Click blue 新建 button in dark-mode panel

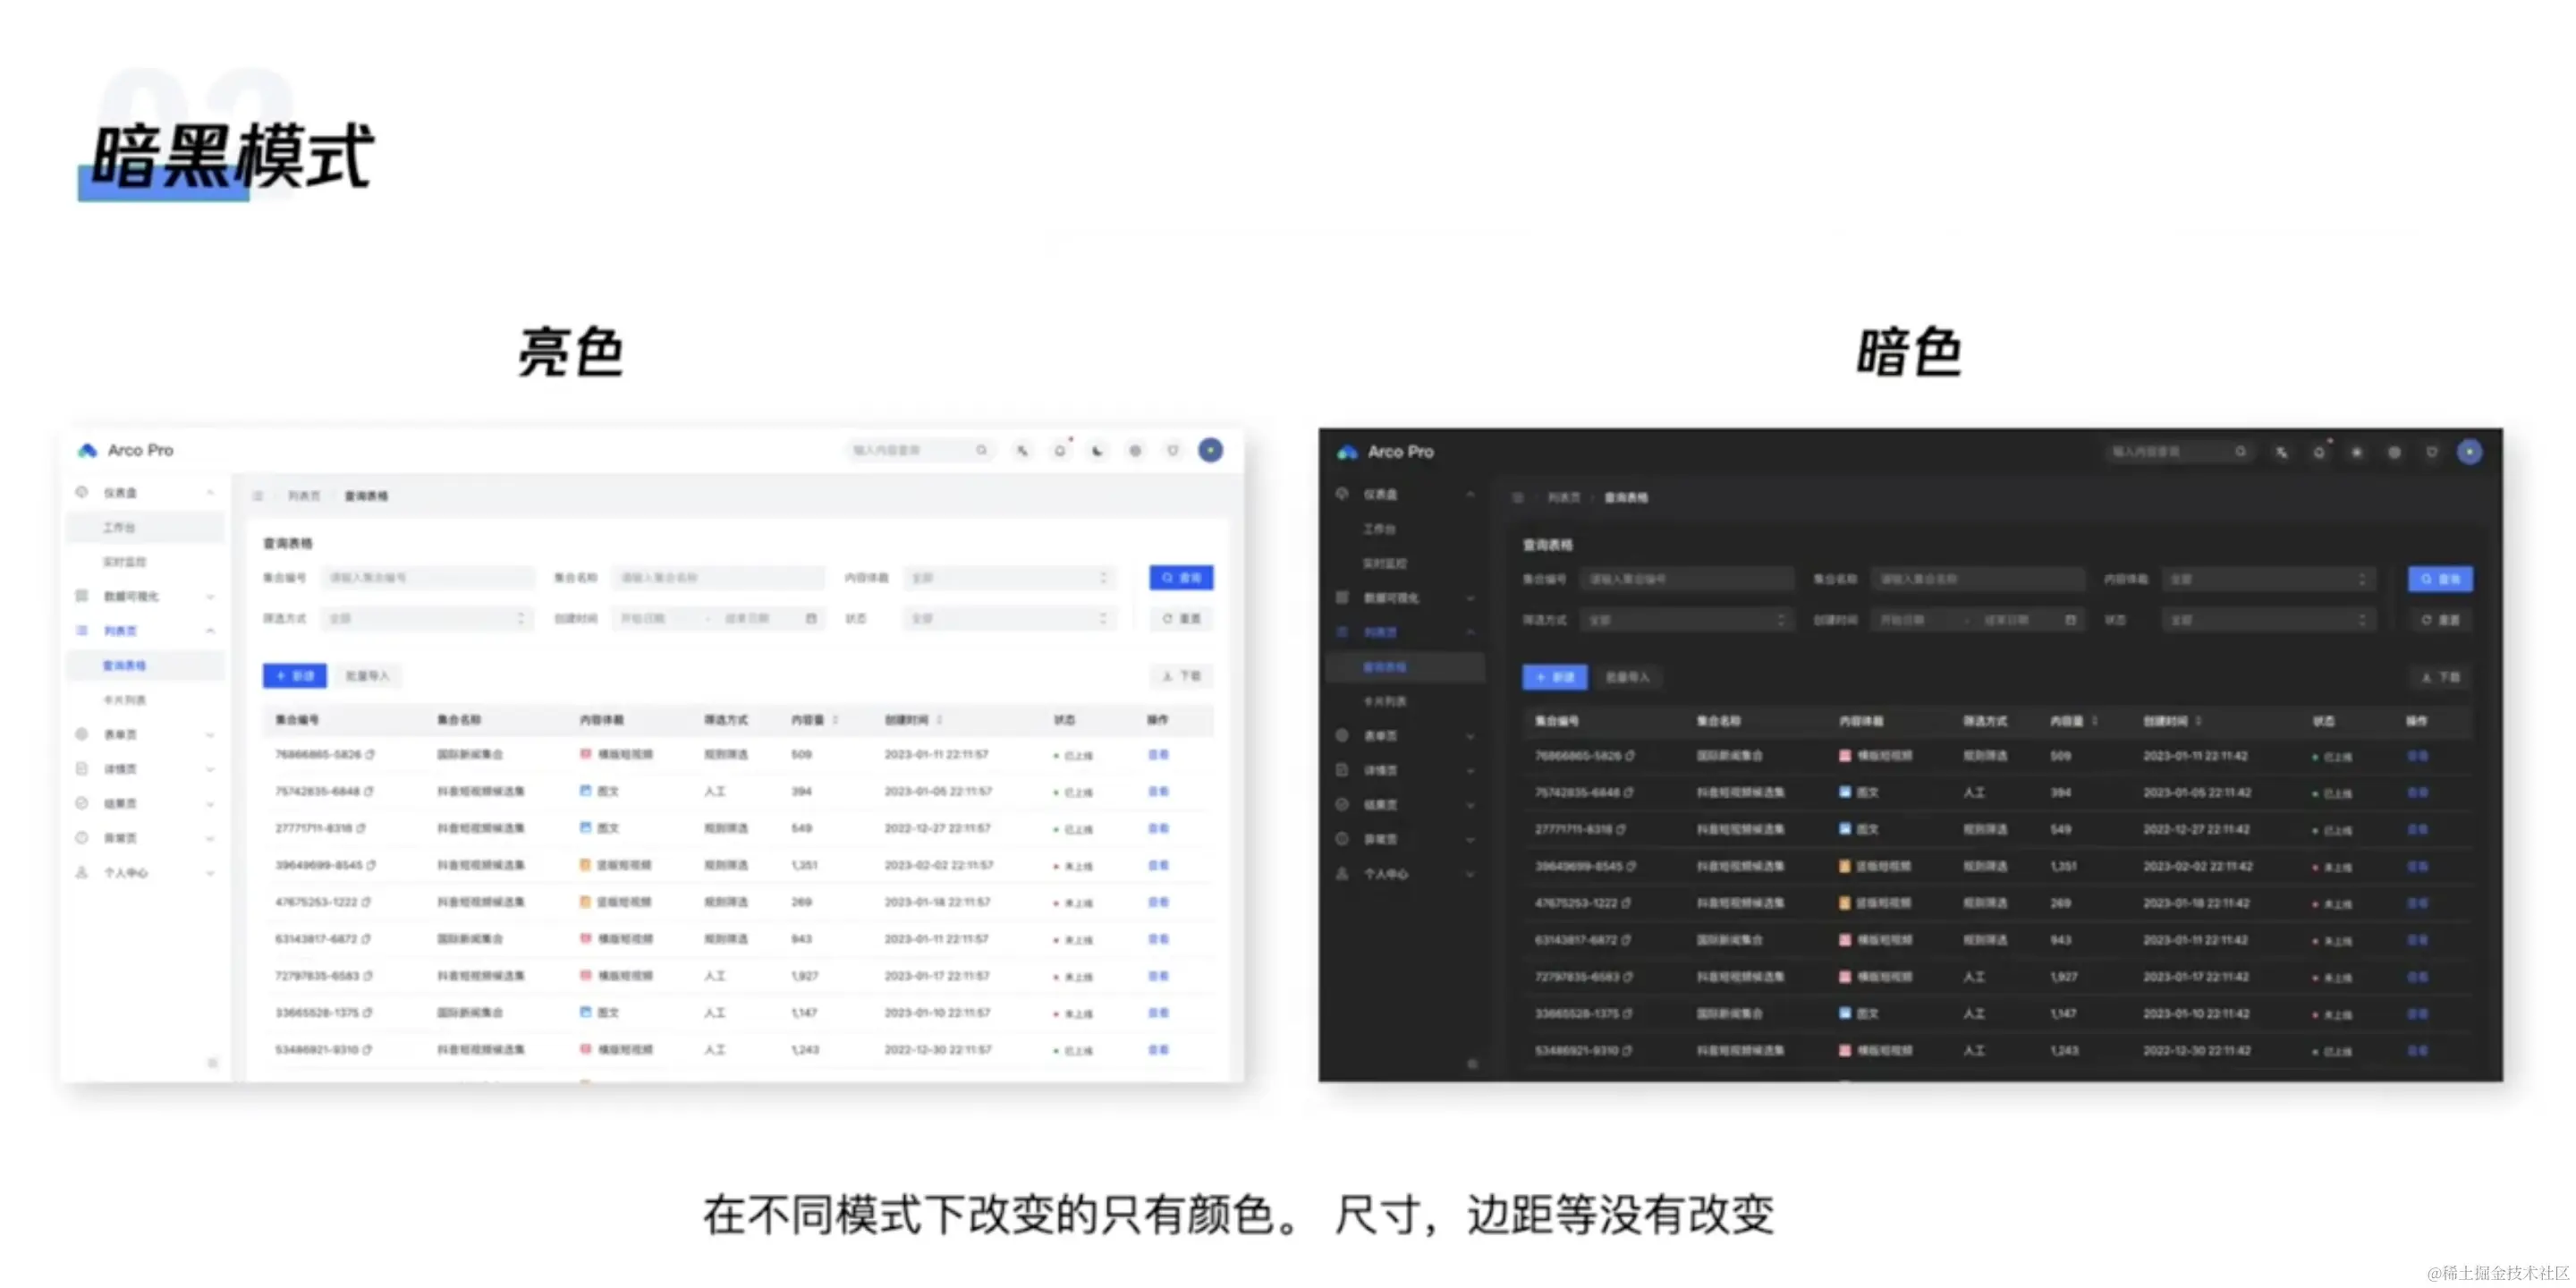click(x=1554, y=678)
